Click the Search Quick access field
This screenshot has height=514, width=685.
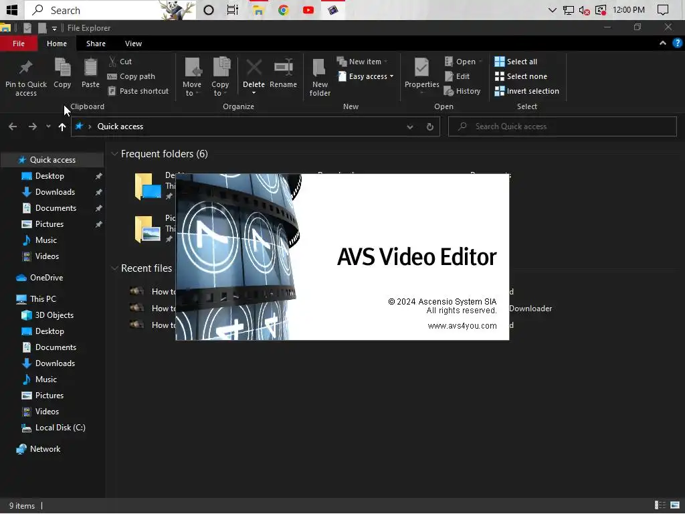pyautogui.click(x=562, y=126)
